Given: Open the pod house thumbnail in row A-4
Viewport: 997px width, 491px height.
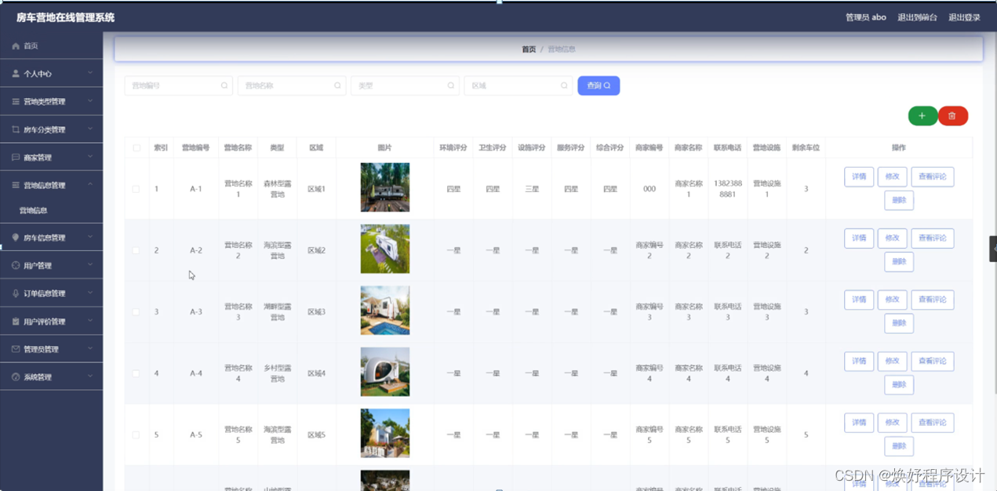Looking at the screenshot, I should (385, 372).
